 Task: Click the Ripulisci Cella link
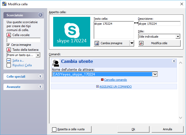(22, 65)
